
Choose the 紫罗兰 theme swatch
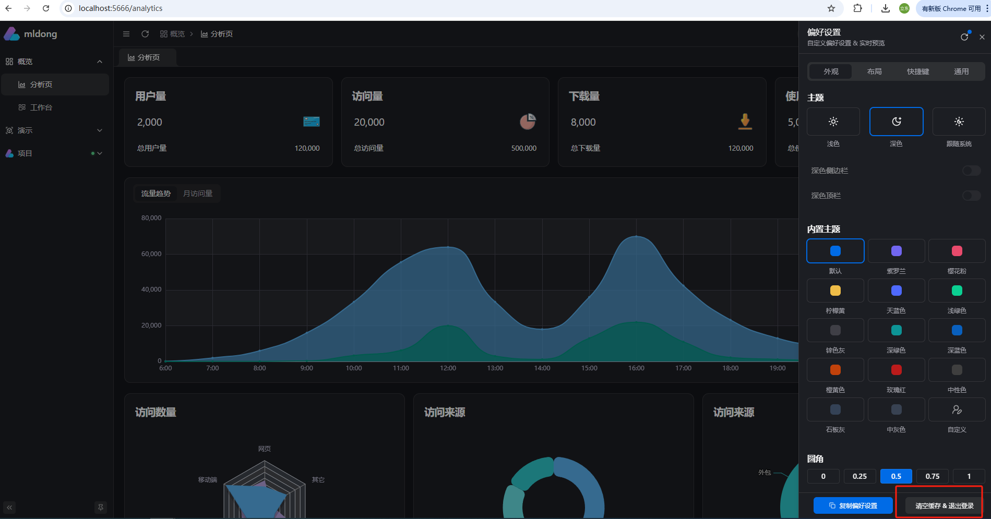point(897,251)
